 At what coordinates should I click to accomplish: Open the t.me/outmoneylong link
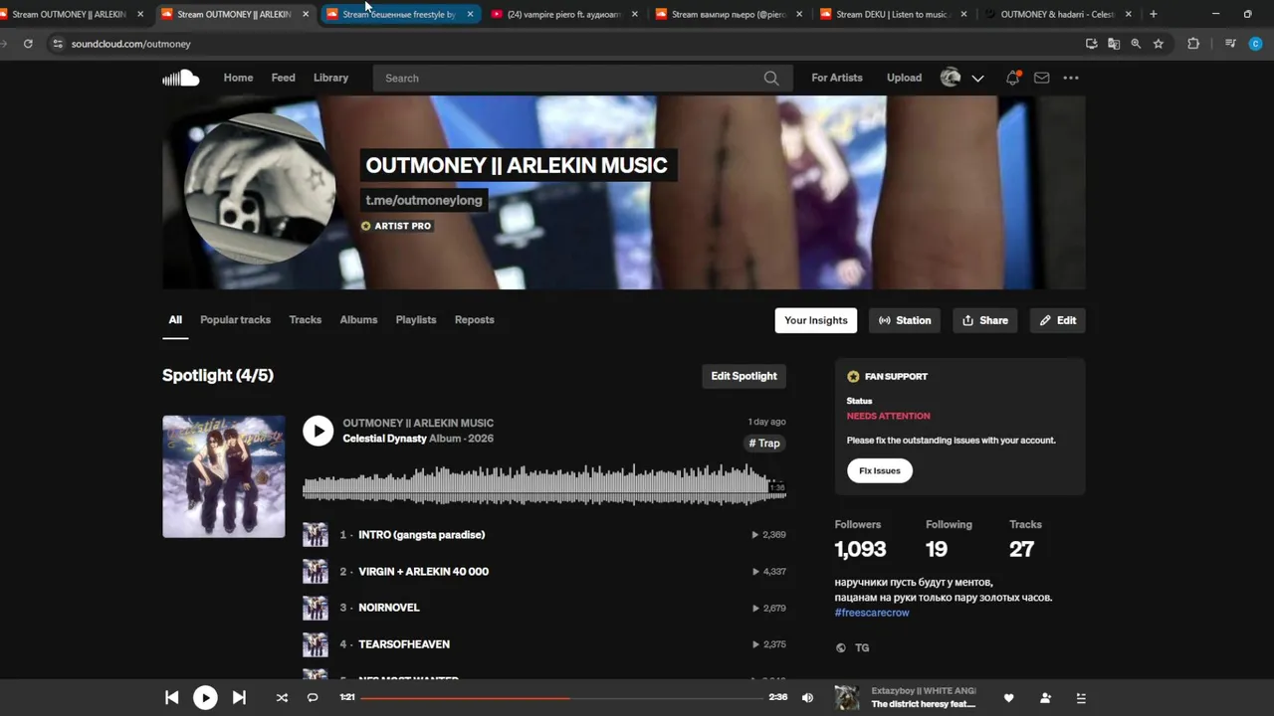pos(424,200)
